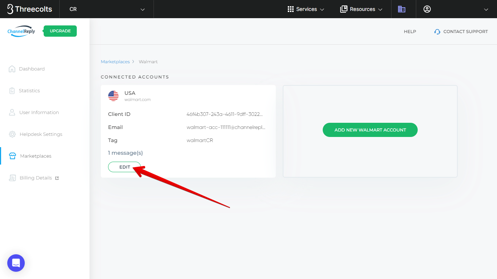This screenshot has width=497, height=279.
Task: Click the Dashboard home icon
Action: pos(12,69)
